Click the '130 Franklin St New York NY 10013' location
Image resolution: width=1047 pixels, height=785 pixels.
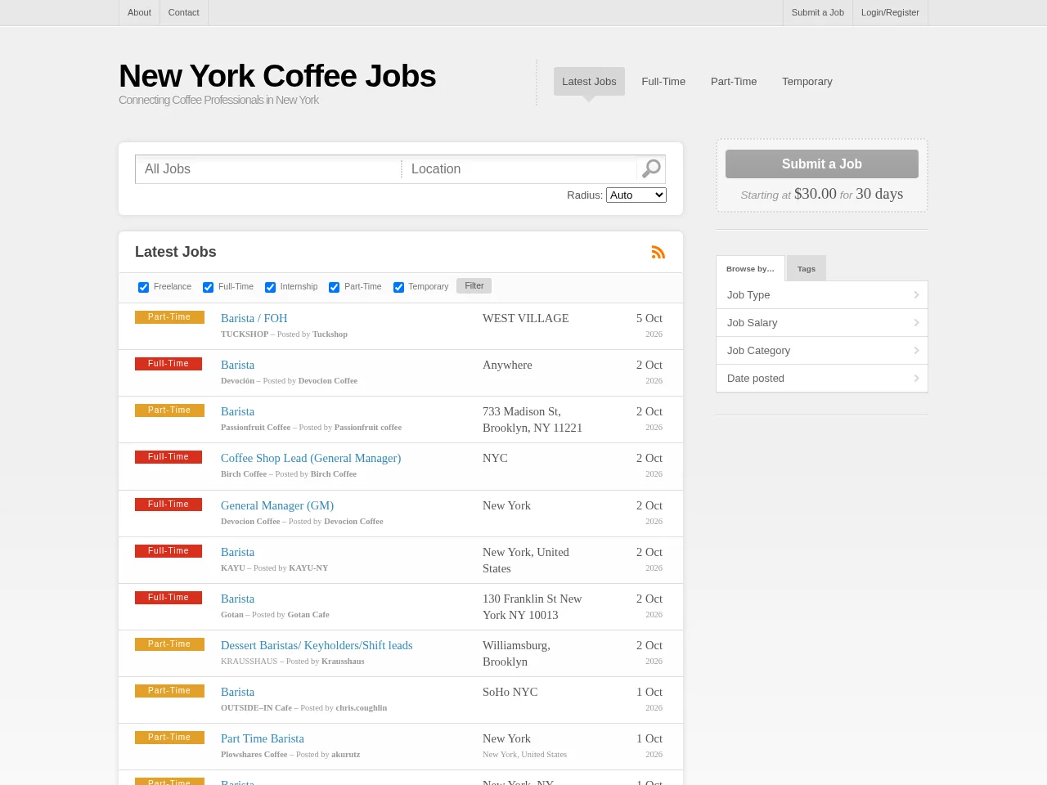532,607
